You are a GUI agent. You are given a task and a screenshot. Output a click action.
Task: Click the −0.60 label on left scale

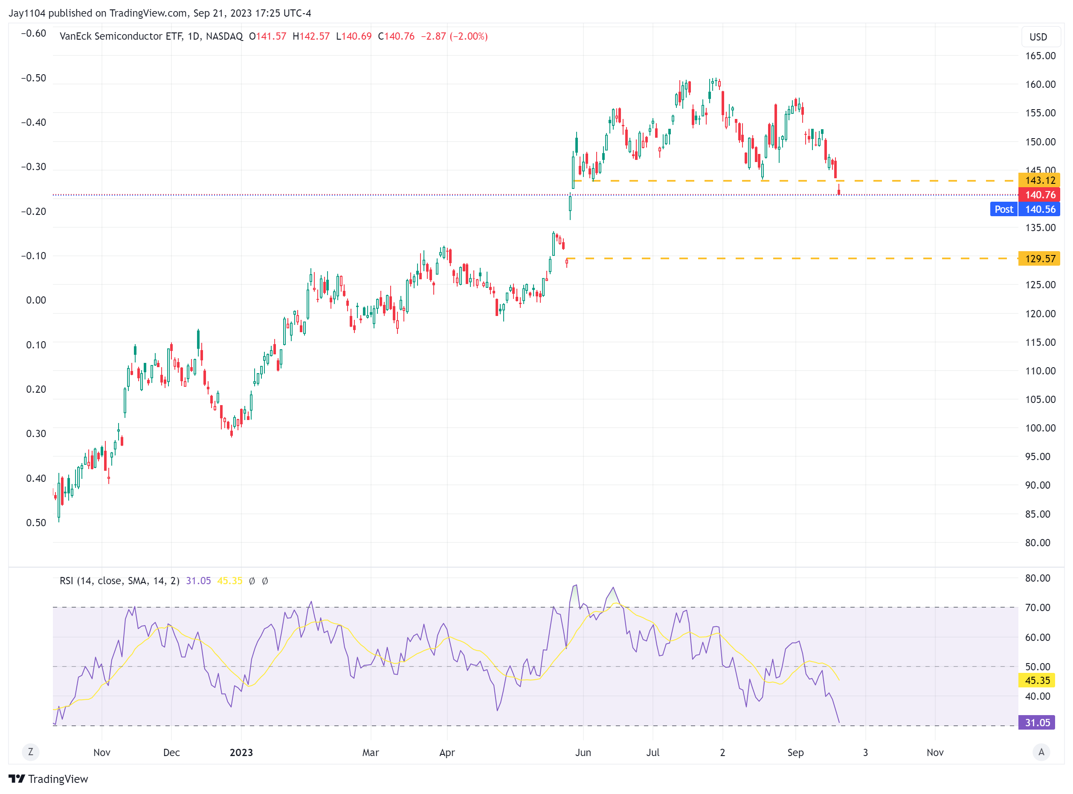click(34, 33)
